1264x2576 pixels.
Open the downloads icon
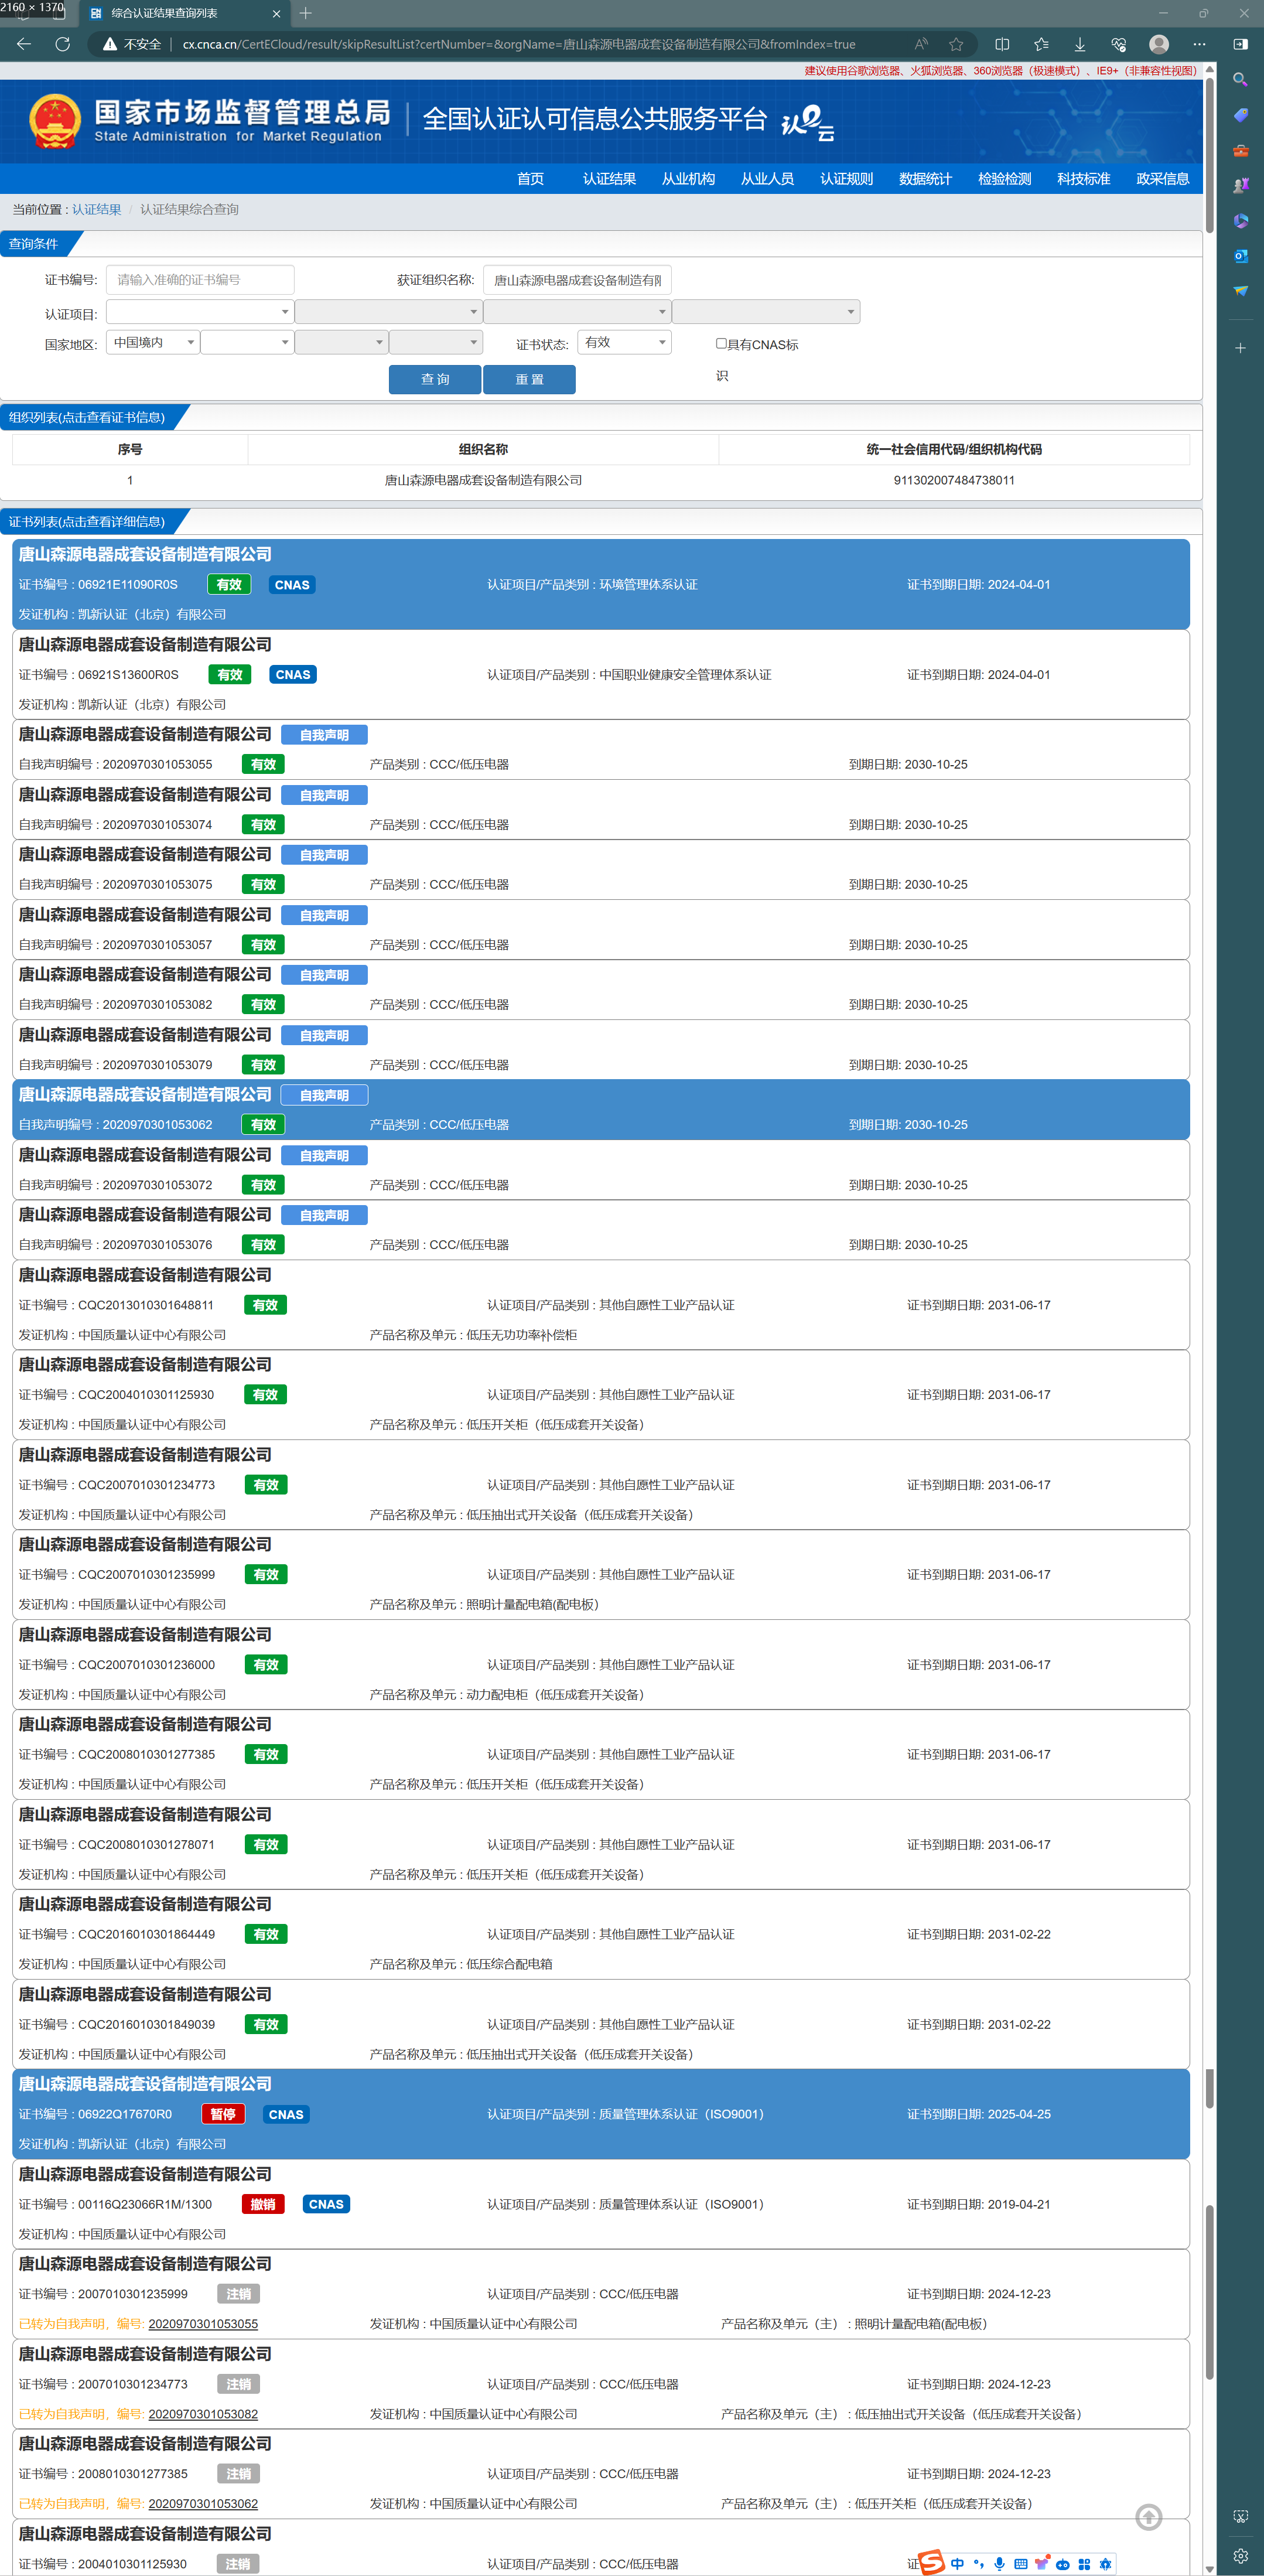1080,44
